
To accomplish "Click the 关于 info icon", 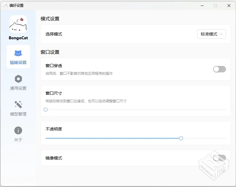I will (x=19, y=131).
